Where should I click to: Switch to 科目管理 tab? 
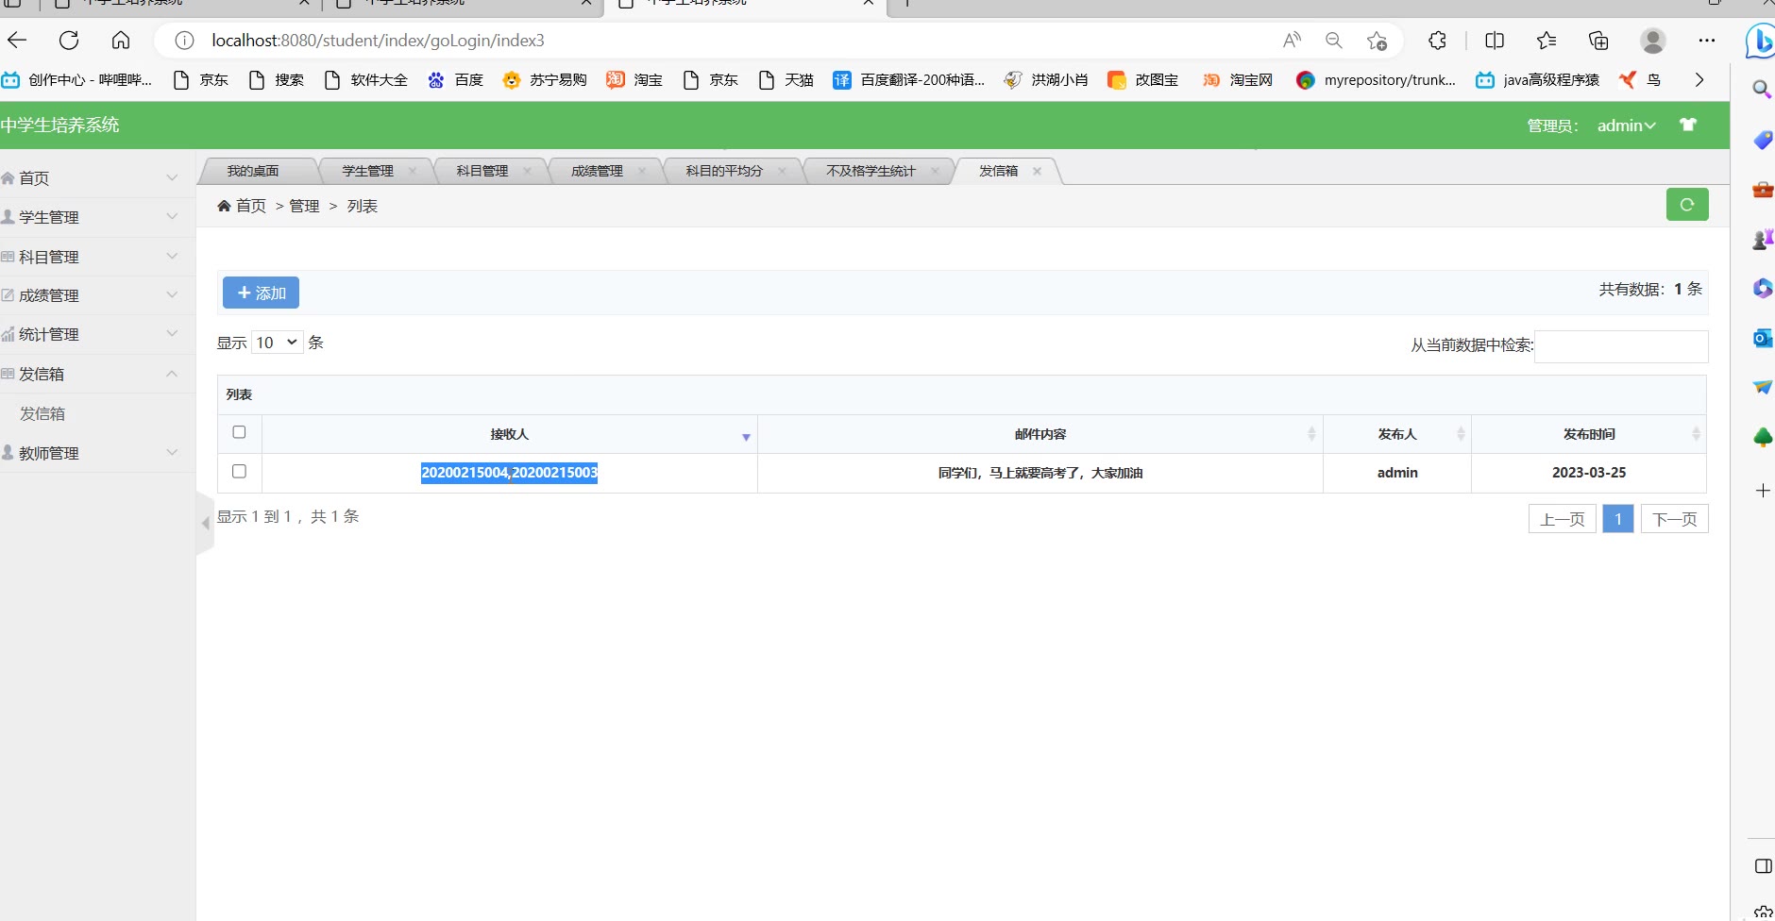tap(482, 171)
